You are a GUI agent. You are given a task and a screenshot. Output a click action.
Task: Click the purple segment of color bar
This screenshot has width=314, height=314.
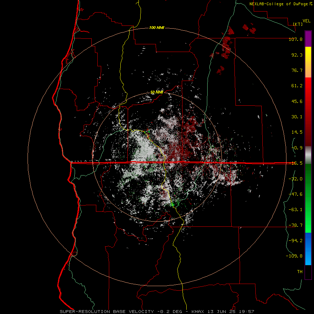308,39
